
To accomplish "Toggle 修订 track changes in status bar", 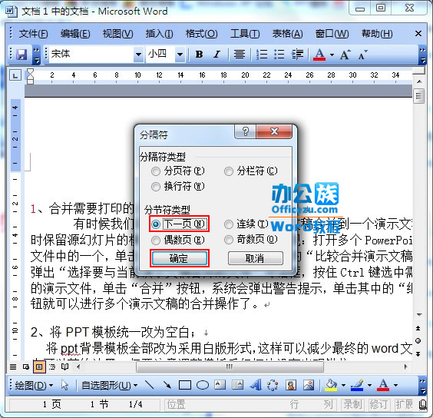I will (378, 404).
